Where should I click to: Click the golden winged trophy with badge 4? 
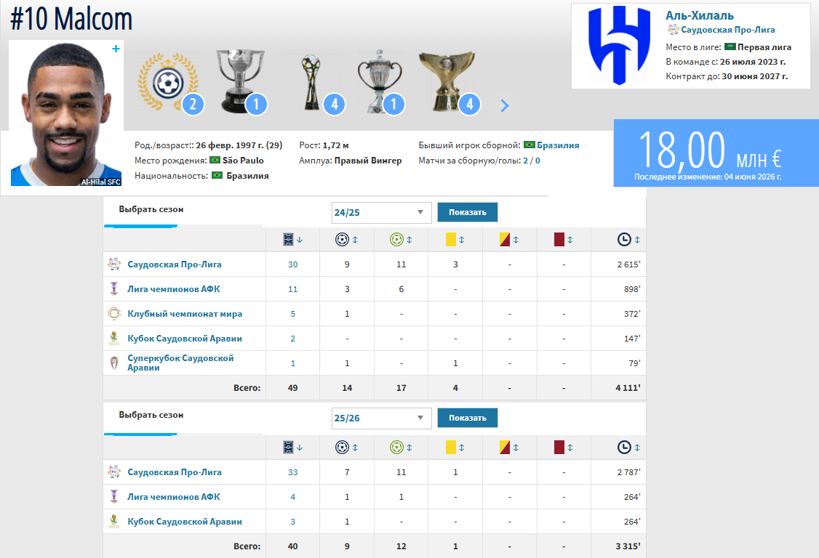447,81
